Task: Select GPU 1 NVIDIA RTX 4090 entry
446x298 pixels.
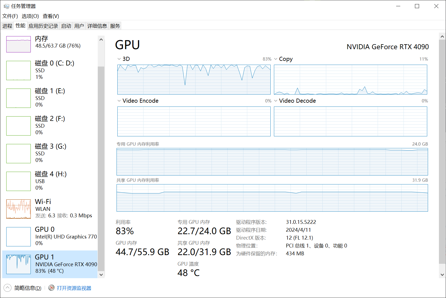Action: pos(50,264)
